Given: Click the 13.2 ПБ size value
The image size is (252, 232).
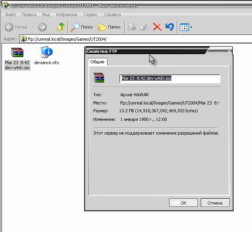Looking at the screenshot, I should [158, 111].
